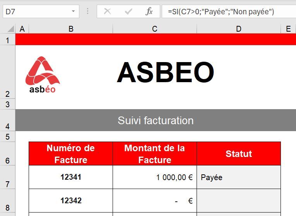Click the ASBEO title cell
This screenshot has width=296, height=216.
click(x=166, y=72)
